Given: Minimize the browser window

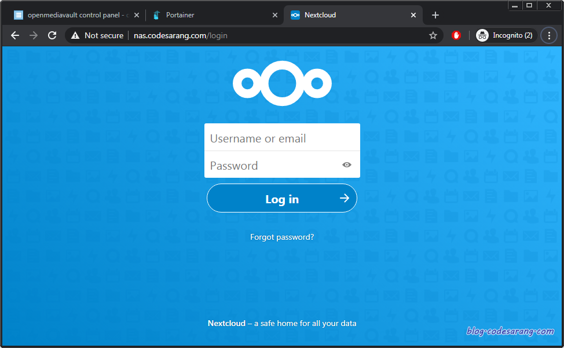Looking at the screenshot, I should 515,5.
